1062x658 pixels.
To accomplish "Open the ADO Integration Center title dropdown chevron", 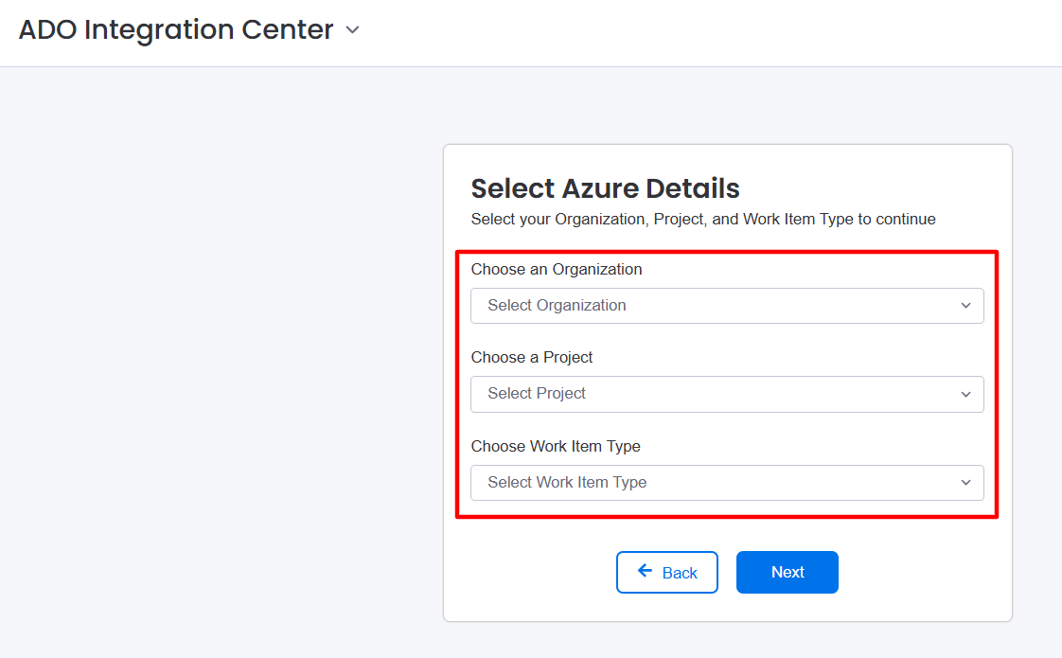I will click(352, 29).
